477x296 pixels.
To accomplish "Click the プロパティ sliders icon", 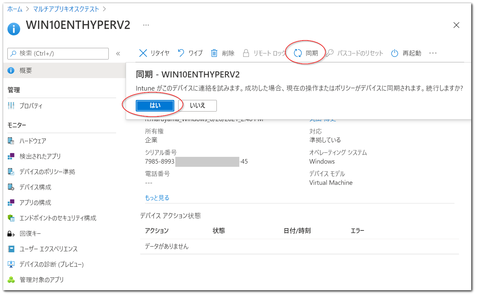I will point(11,105).
